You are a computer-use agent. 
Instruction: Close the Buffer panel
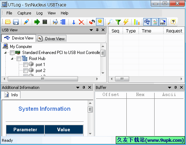(x=181, y=87)
